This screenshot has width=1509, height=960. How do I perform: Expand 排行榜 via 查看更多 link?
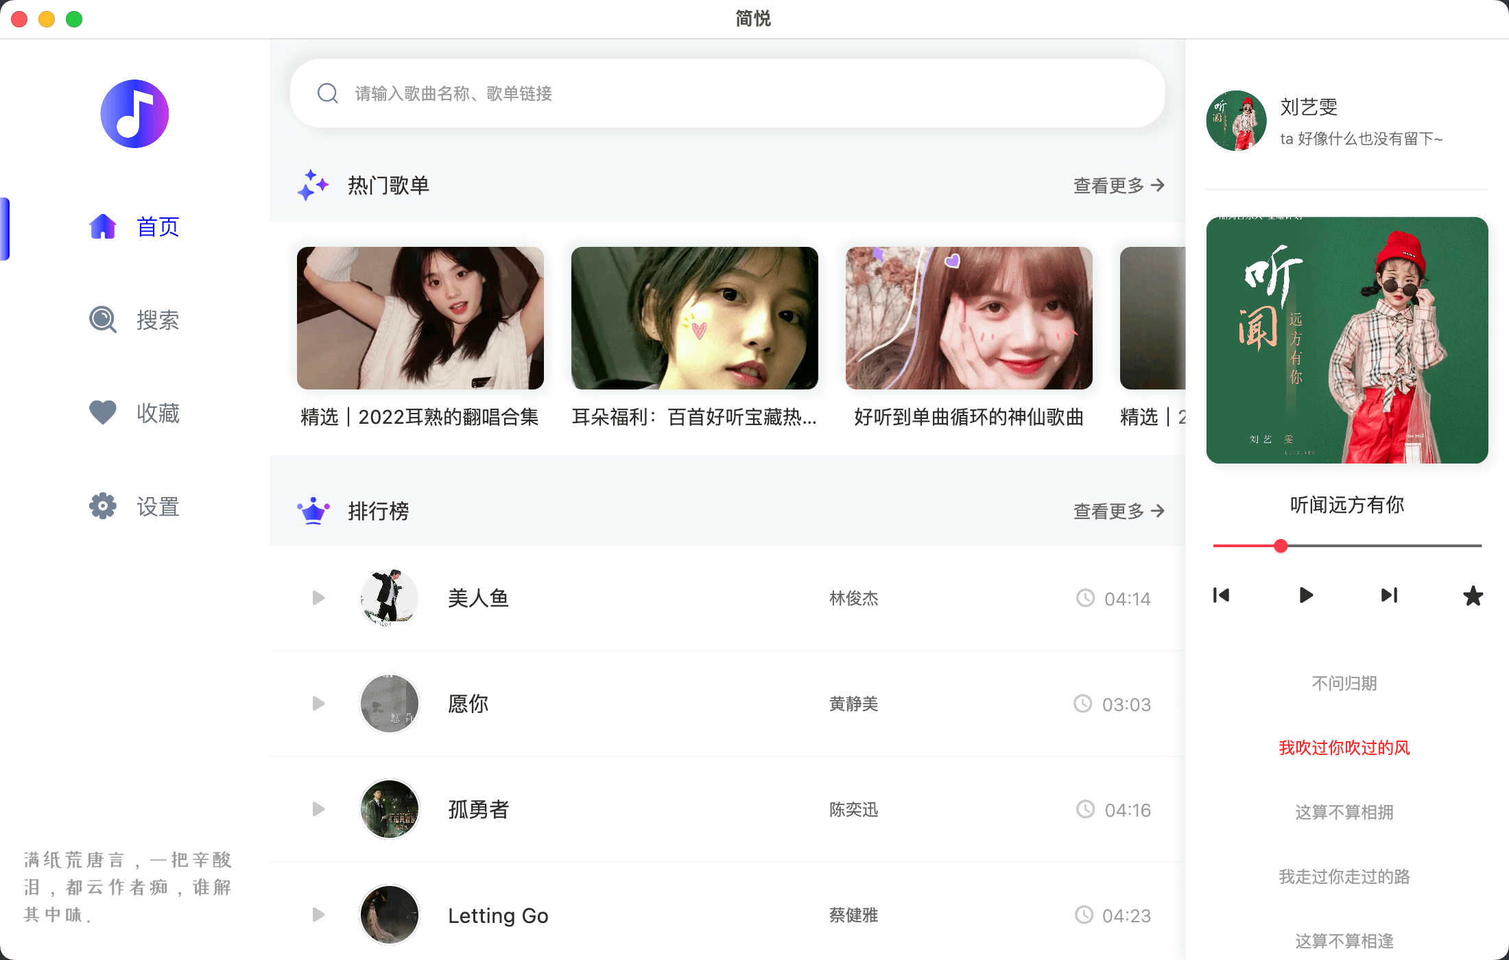(1119, 512)
